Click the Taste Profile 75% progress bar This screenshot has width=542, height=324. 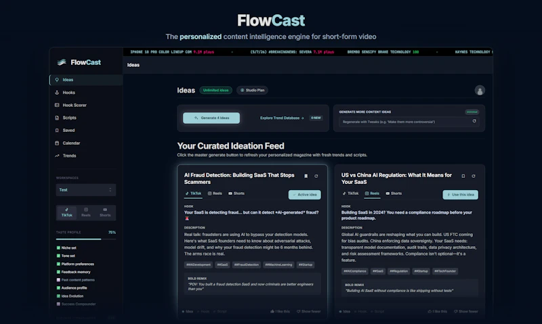pos(86,239)
